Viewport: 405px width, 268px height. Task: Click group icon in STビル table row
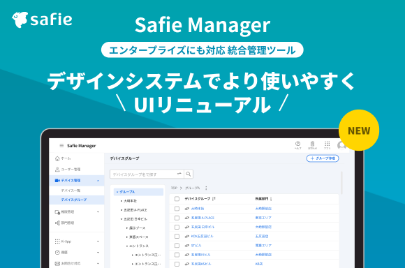[x=187, y=246]
